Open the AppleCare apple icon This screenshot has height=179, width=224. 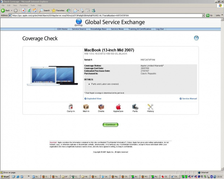118,107
